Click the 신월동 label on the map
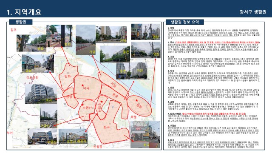Screen dimensions: 272x153 [x=98, y=147]
